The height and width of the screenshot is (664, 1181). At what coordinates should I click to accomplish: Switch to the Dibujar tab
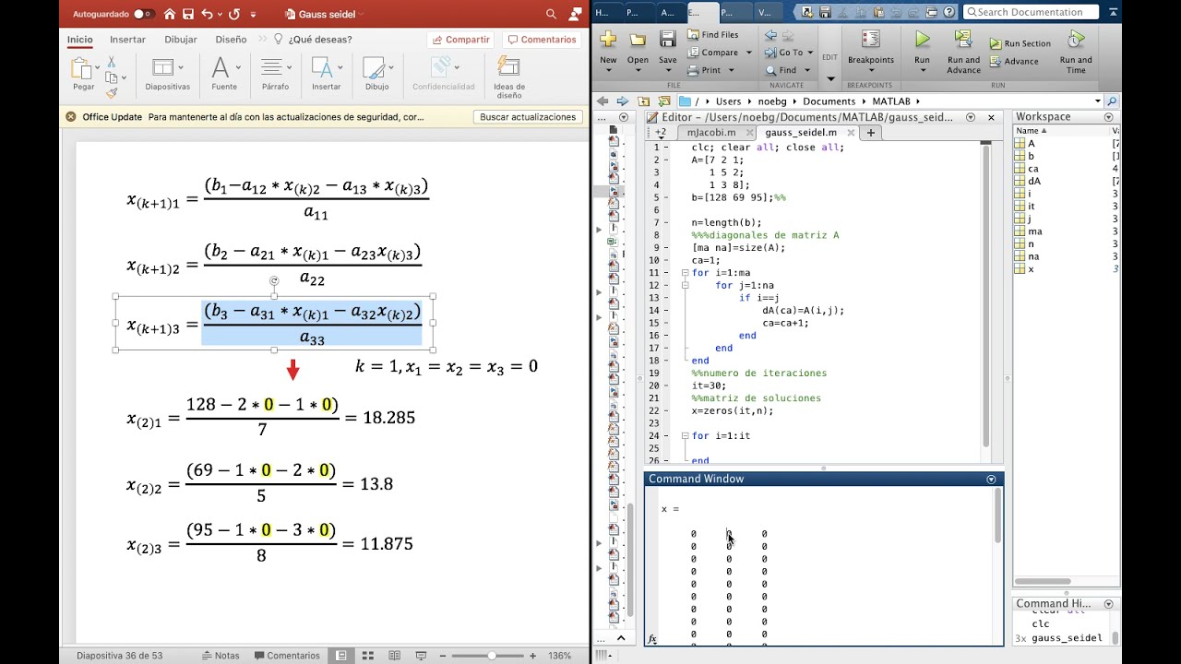pyautogui.click(x=181, y=40)
